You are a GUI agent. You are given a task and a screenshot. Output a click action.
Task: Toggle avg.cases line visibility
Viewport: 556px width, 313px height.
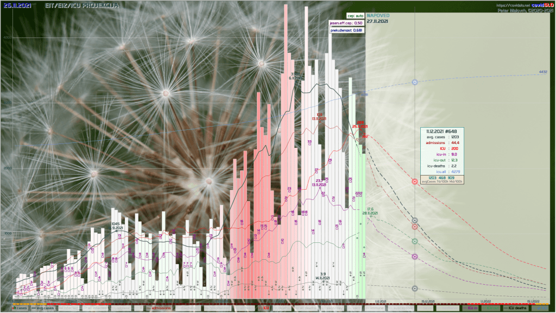click(45, 308)
